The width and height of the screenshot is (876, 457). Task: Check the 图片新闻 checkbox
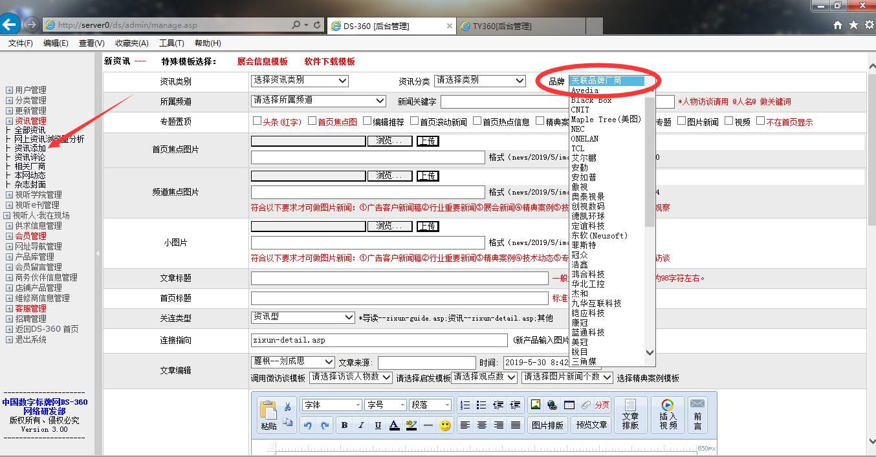681,121
